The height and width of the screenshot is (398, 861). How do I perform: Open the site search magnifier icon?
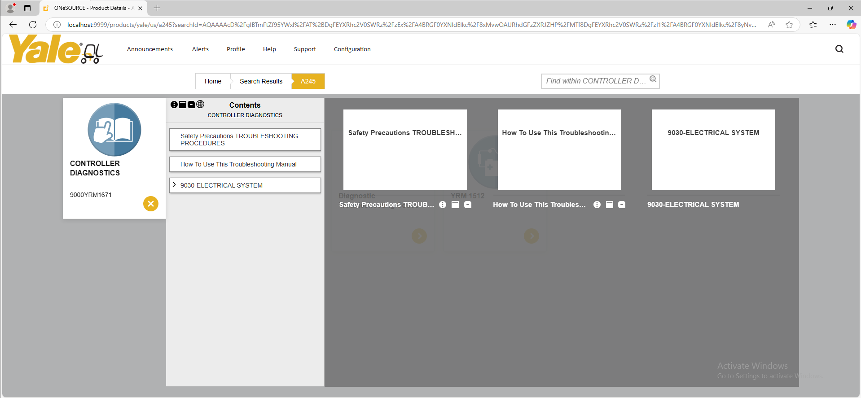(x=839, y=49)
